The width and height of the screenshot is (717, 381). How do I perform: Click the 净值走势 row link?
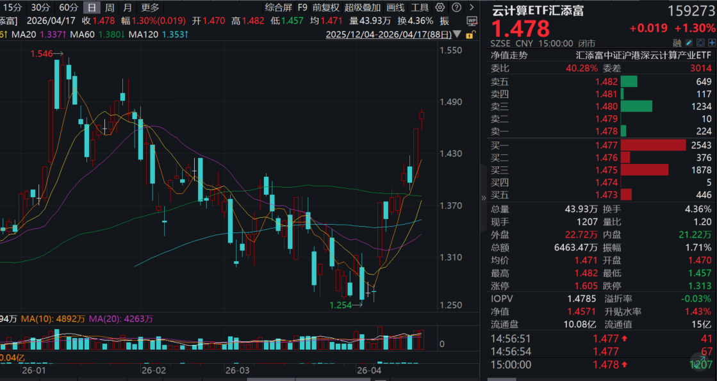(x=510, y=55)
